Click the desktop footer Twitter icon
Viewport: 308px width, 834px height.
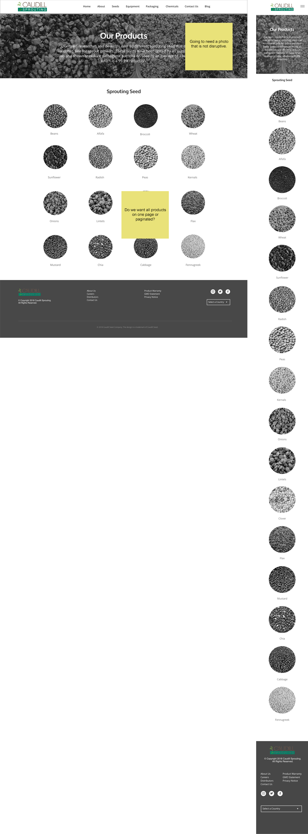[x=220, y=291]
